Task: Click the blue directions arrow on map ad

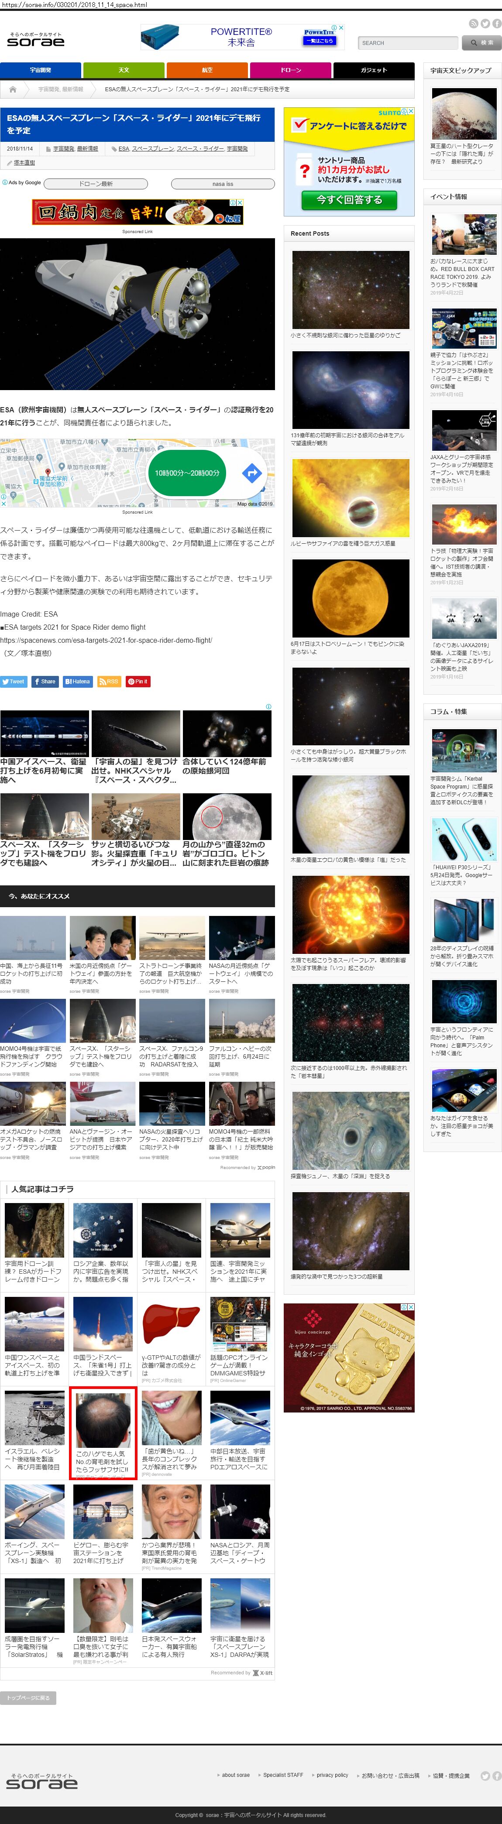Action: point(251,473)
